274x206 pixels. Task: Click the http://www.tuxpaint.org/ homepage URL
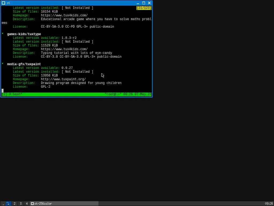point(63,79)
